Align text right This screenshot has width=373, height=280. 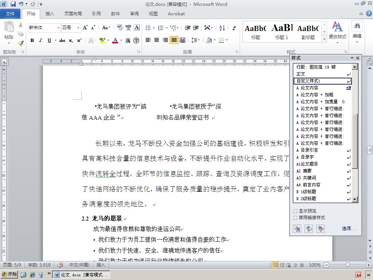coord(165,40)
